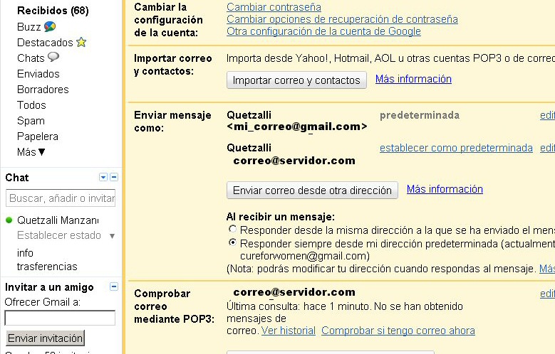Image resolution: width=555 pixels, height=354 pixels.
Task: Select Responder desde la misma dirección option
Action: 232,229
